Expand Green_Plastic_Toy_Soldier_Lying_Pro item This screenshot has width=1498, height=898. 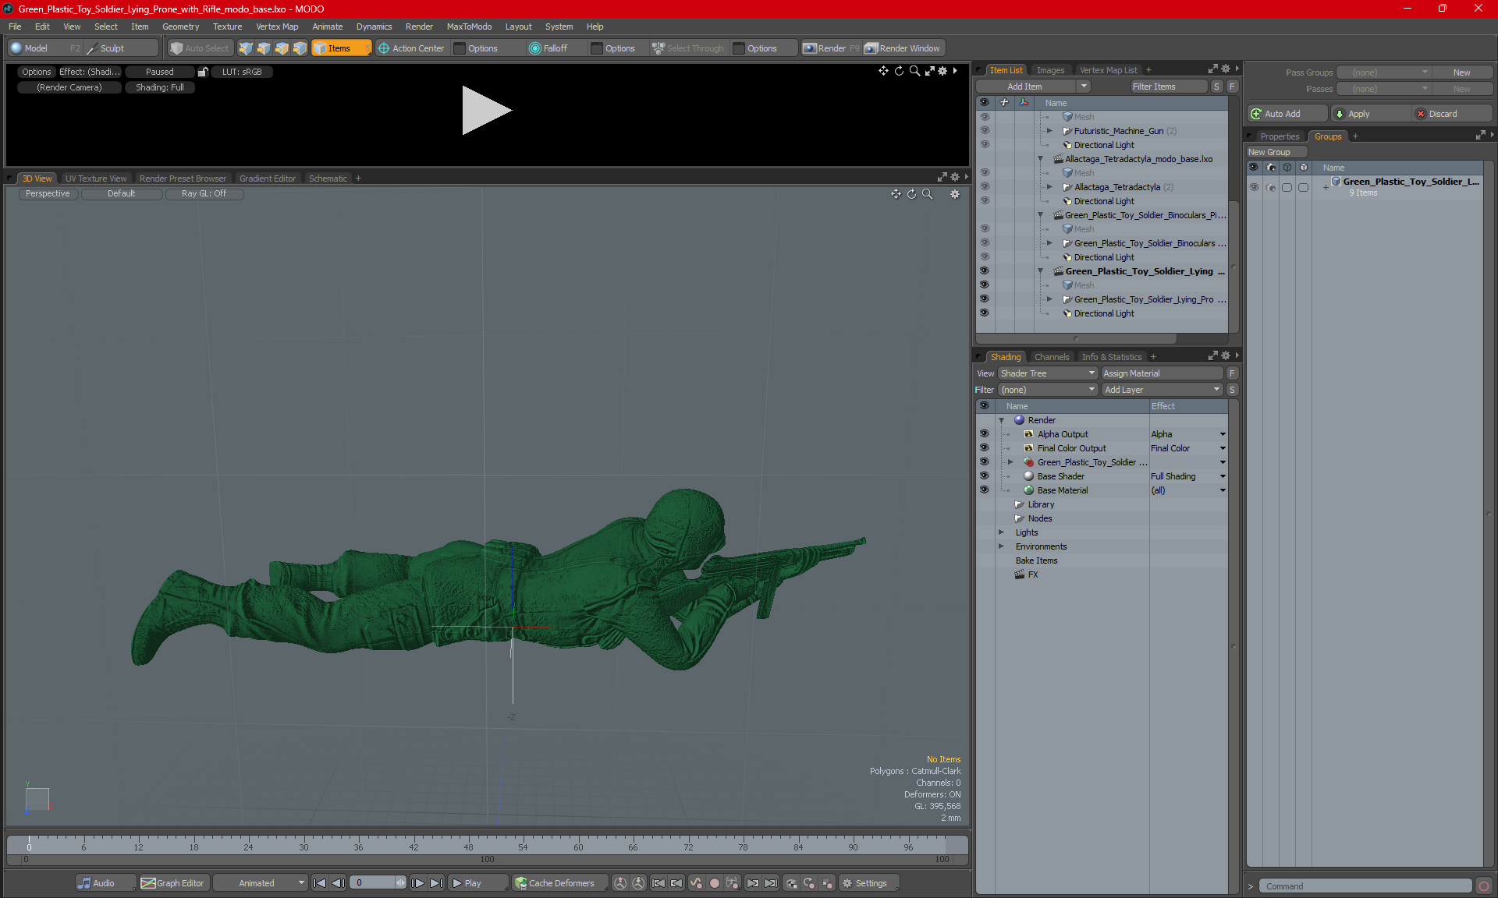1049,299
